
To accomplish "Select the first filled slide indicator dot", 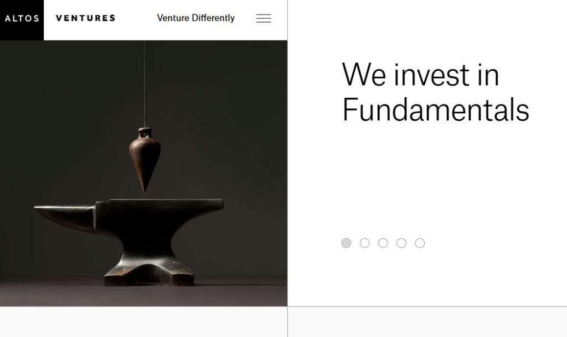I will click(346, 243).
